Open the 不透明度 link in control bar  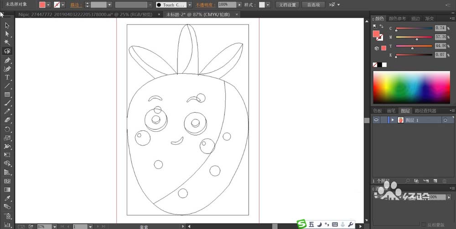tap(206, 5)
